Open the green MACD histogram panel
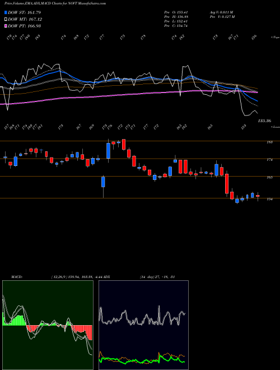 48,325
